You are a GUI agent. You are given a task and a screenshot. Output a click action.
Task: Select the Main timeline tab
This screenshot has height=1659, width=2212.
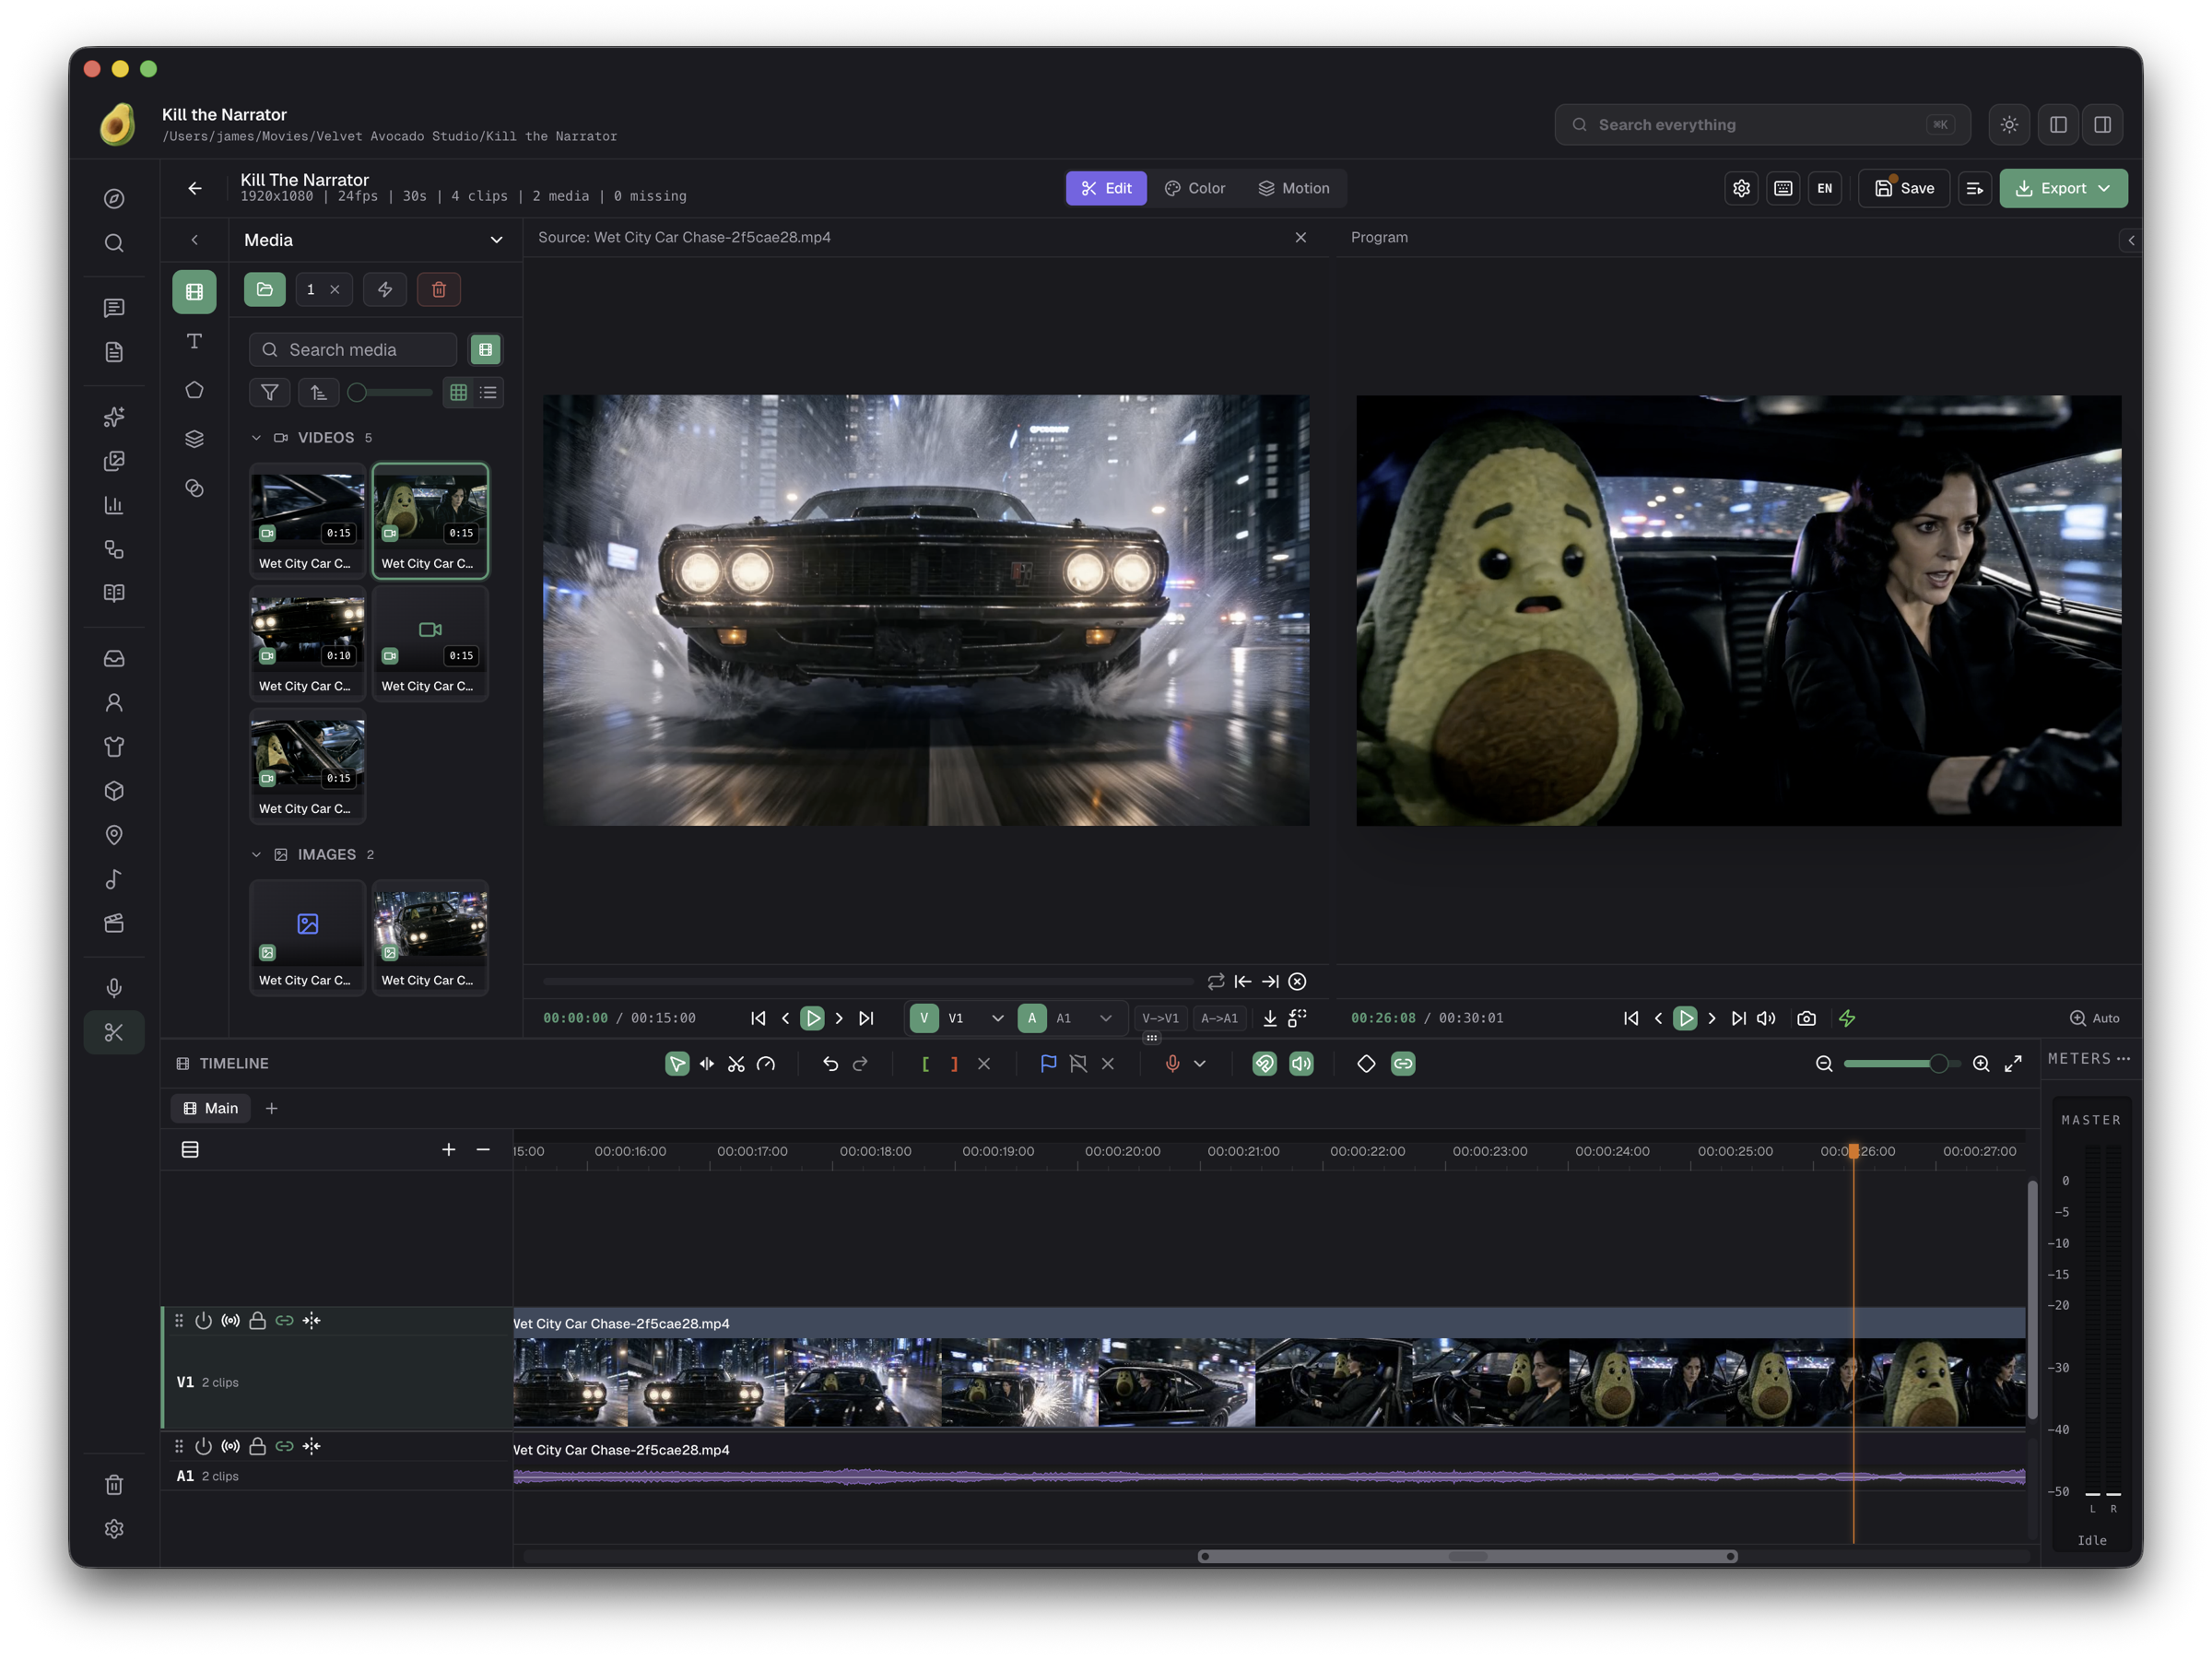coord(210,1108)
